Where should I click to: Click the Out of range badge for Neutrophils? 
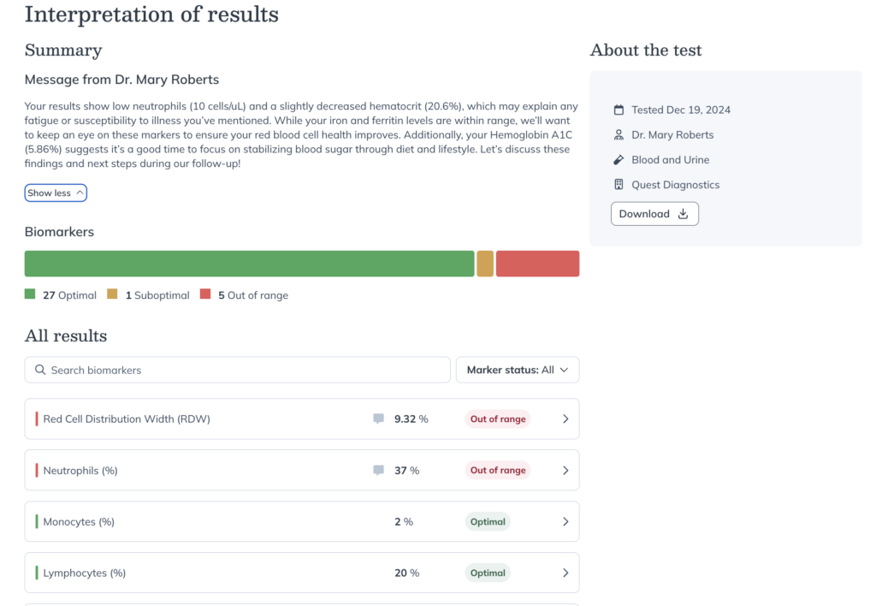coord(498,471)
